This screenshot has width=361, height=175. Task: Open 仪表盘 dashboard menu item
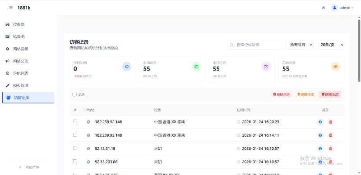click(x=28, y=25)
